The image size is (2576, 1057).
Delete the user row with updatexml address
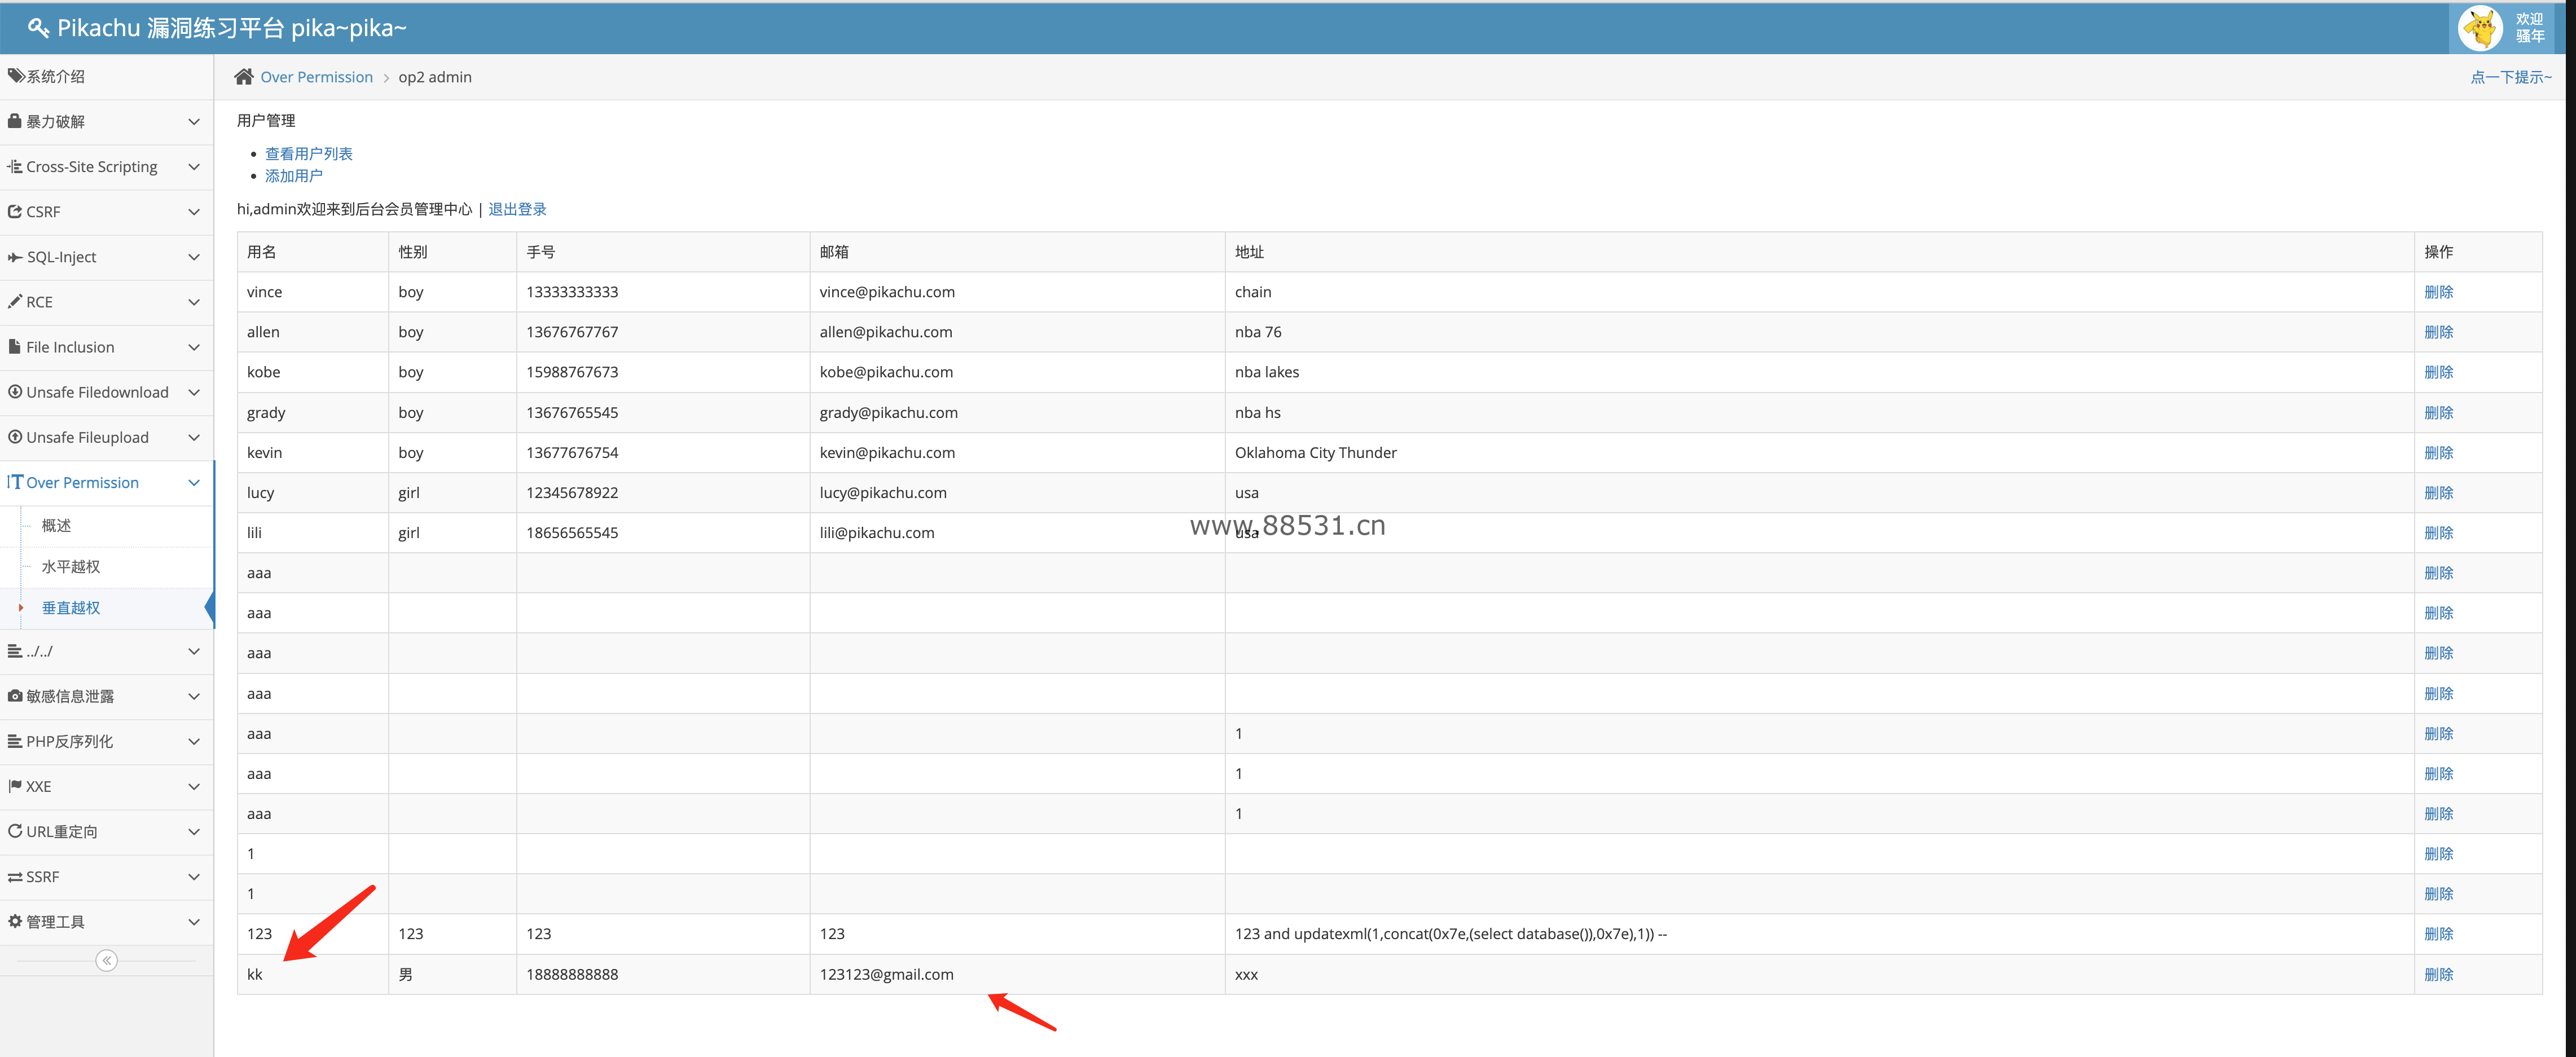click(2438, 934)
